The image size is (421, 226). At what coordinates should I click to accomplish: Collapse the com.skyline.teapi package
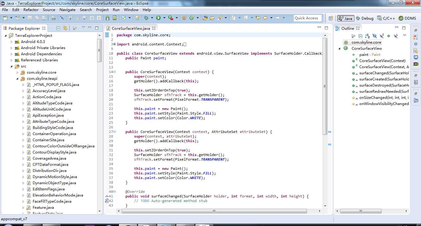point(18,79)
